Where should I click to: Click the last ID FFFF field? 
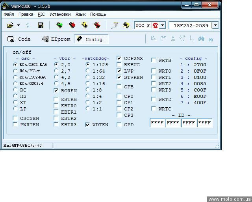coord(204,123)
